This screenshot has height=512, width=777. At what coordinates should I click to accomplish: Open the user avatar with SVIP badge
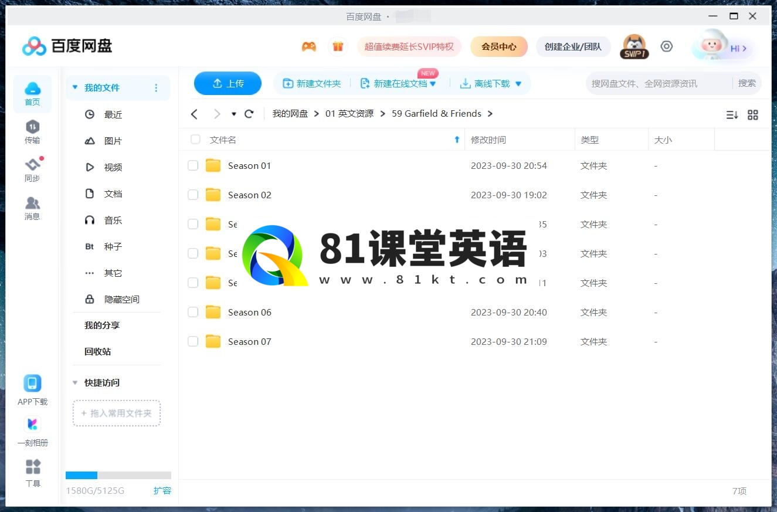pos(634,46)
